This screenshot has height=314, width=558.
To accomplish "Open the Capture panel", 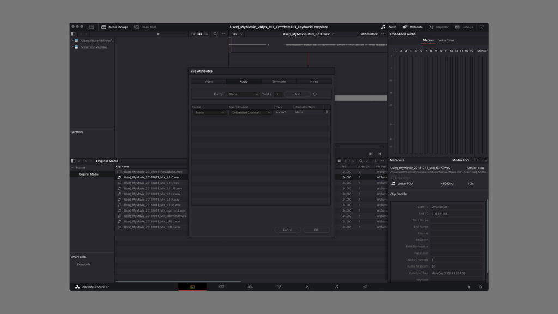I will click(x=464, y=27).
